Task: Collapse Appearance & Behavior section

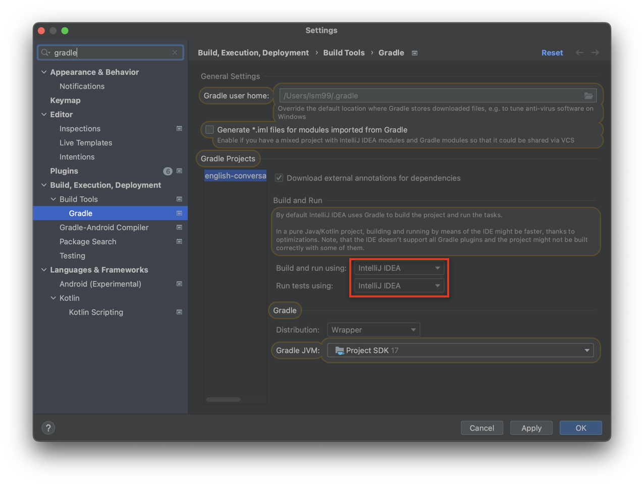Action: point(44,72)
